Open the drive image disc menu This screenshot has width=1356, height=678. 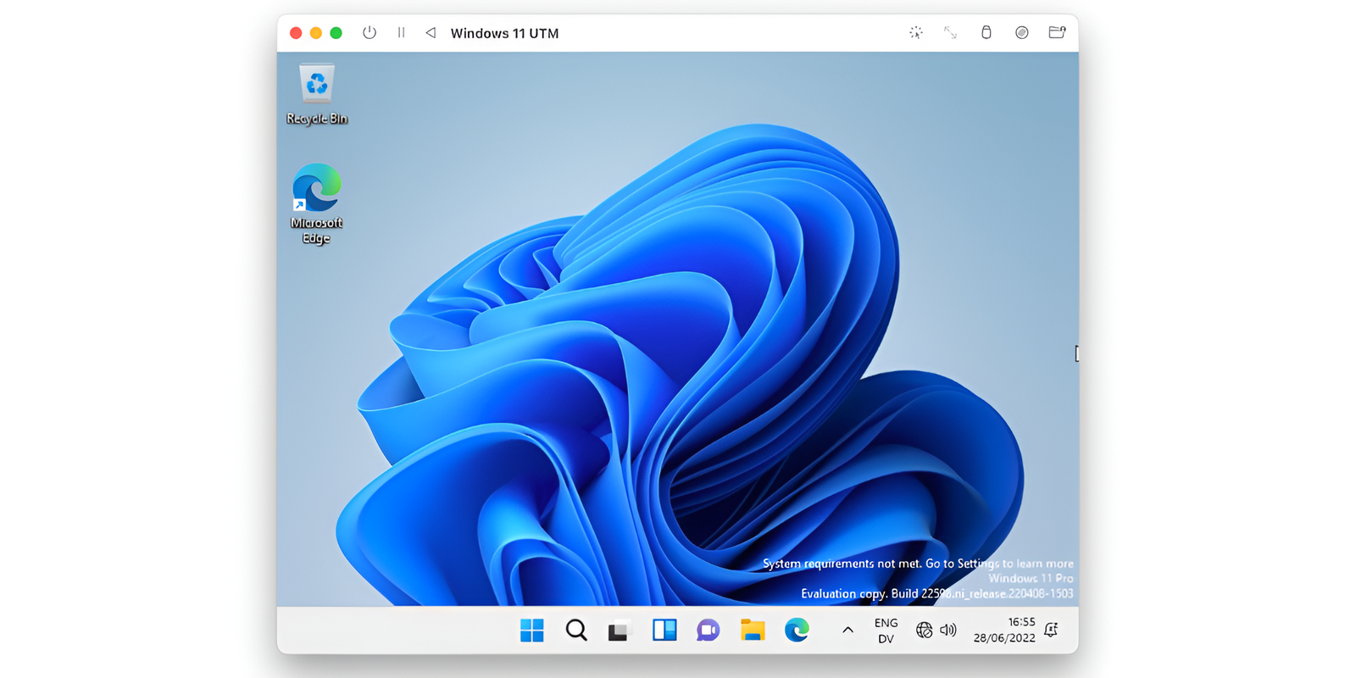coord(1021,33)
